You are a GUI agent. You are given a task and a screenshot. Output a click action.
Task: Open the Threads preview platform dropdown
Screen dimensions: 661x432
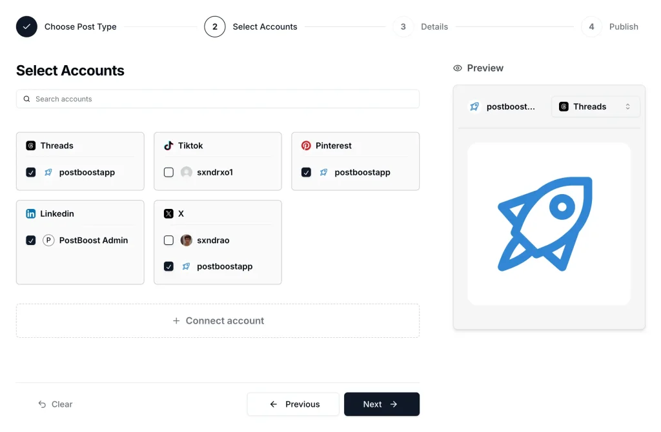coord(595,107)
